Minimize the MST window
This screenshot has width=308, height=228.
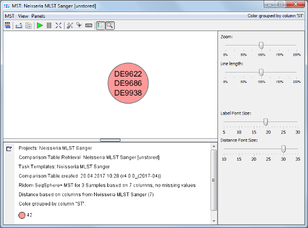point(269,4)
